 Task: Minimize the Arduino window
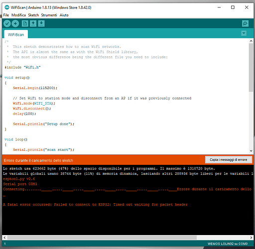219,7
